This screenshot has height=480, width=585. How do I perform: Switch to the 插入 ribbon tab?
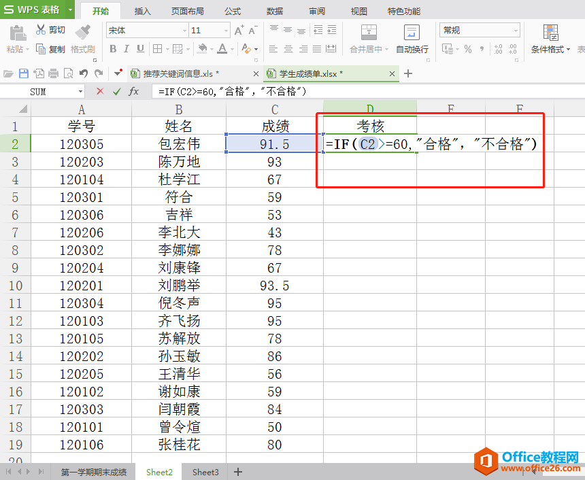tap(143, 11)
